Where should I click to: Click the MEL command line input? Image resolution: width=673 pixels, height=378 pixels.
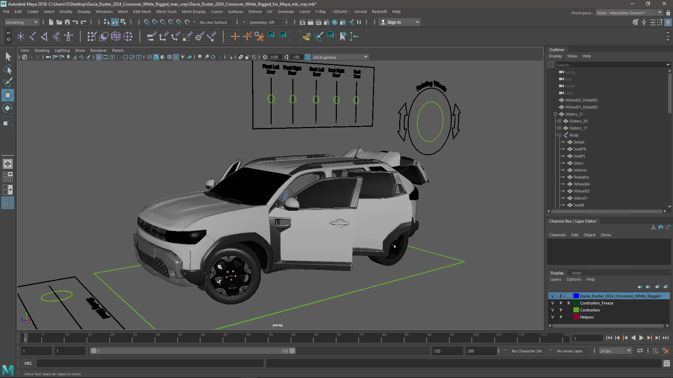(x=150, y=363)
